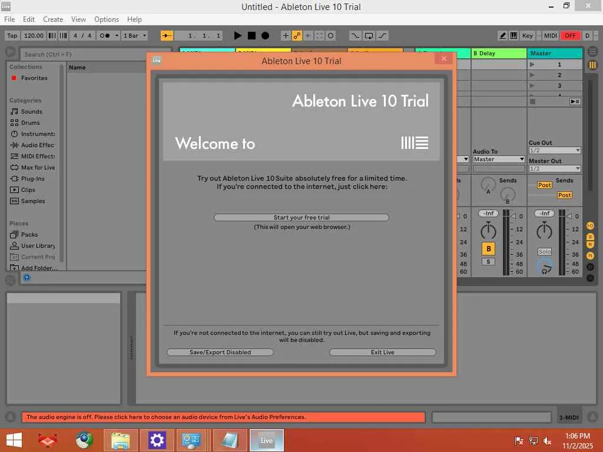Select Audio Effects in the browser categories
Viewport: 603px width, 452px height.
coord(37,145)
